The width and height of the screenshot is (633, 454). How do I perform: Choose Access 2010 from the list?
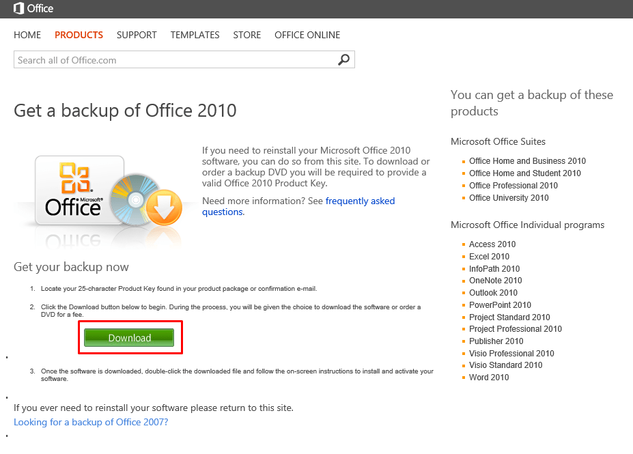pyautogui.click(x=492, y=244)
